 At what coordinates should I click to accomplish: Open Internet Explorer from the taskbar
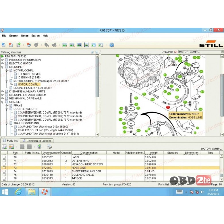(x=18, y=192)
